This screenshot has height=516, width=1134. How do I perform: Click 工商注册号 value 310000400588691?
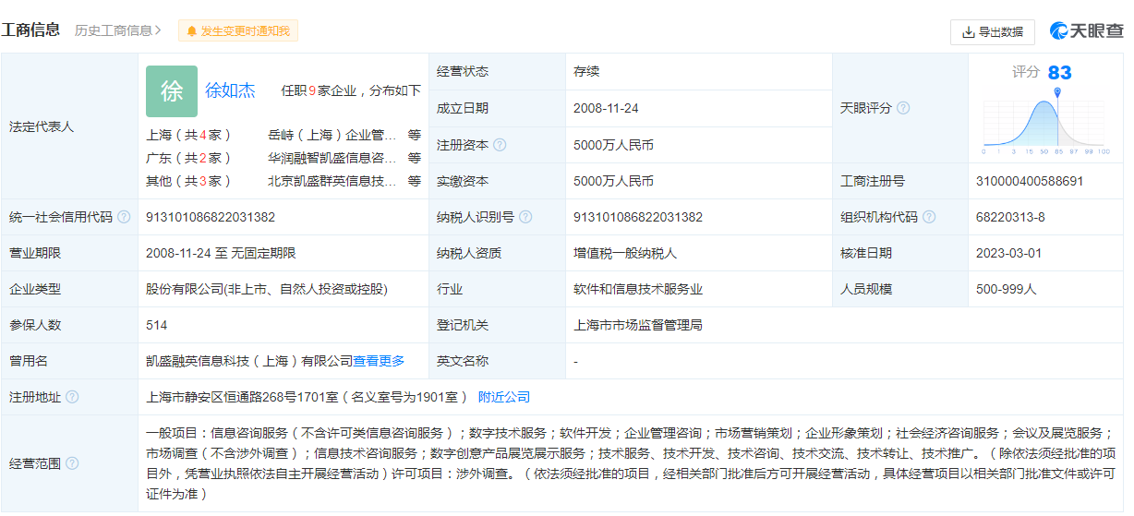(1030, 181)
